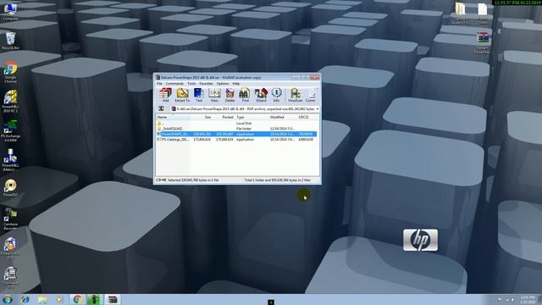Click the Google Chrome desktop shortcut
542x305 pixels.
tap(10, 72)
